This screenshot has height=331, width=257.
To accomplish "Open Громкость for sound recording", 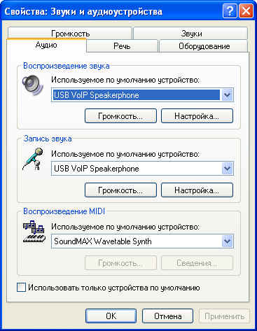I will click(x=120, y=190).
